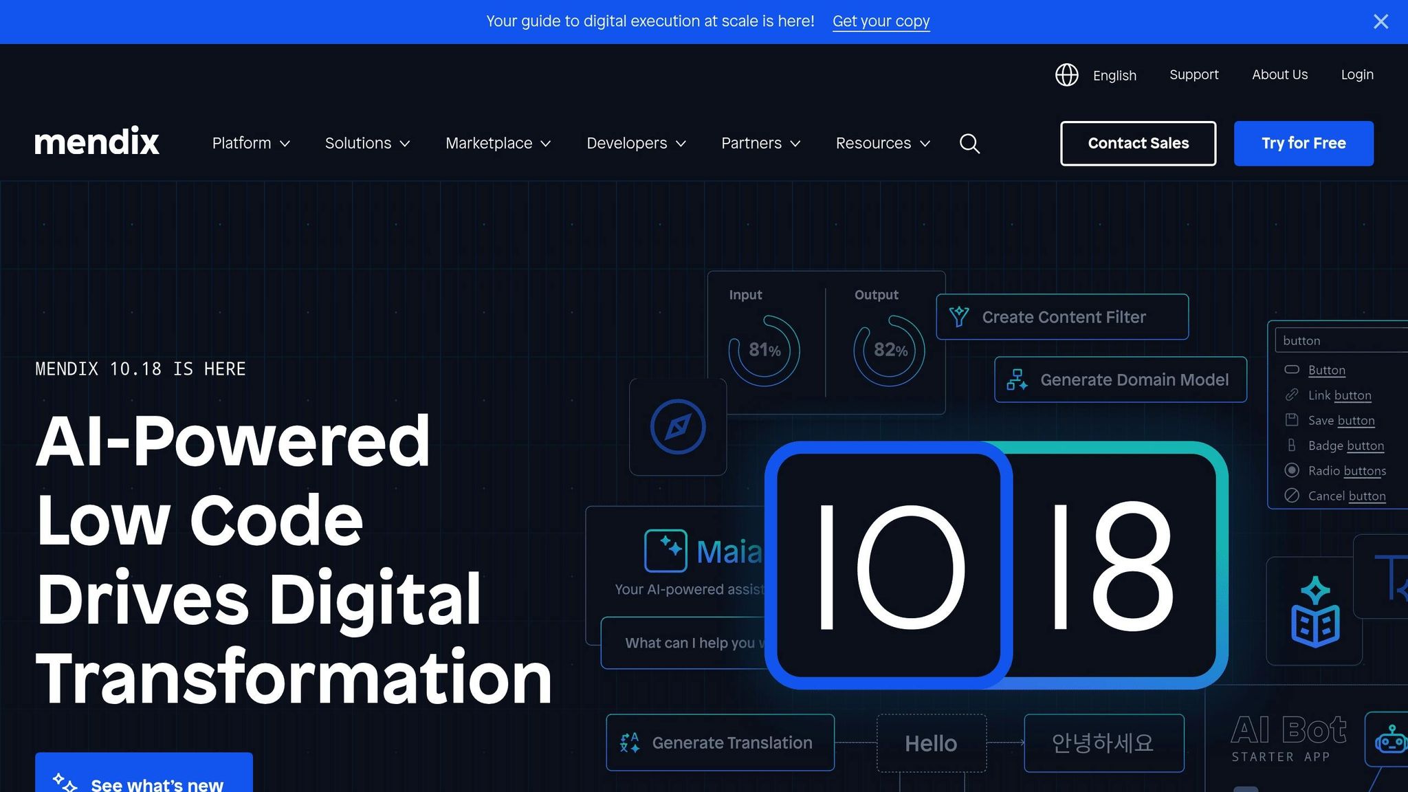1408x792 pixels.
Task: Click the 'What can I help you' input
Action: coord(683,643)
